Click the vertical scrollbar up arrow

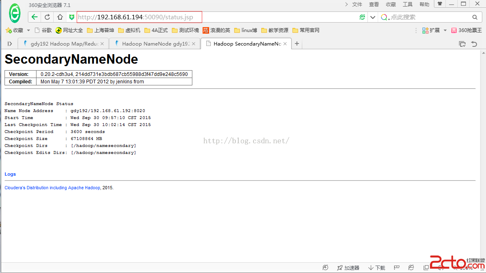(483, 53)
